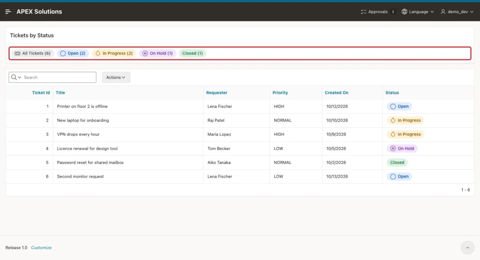Filter by In Progress (2) tickets

point(114,53)
